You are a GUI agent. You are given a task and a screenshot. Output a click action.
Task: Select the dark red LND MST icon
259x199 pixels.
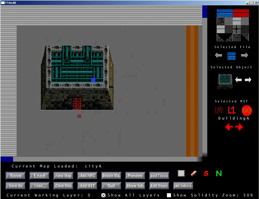[x=219, y=110]
